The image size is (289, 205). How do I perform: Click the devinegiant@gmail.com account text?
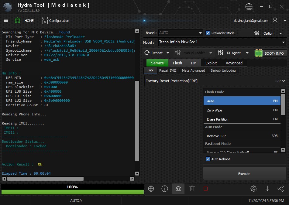pos(251,21)
